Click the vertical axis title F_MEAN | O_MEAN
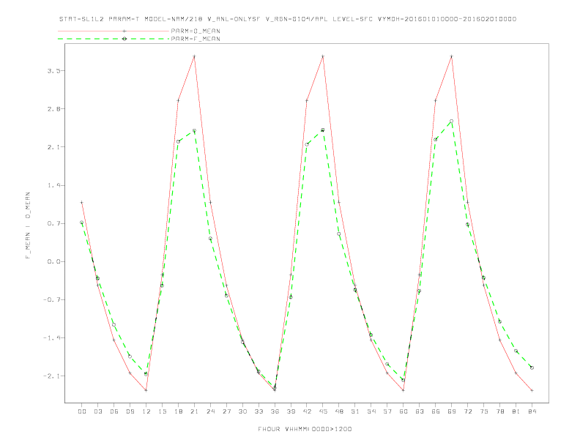Screen dimensions: 580x448 pyautogui.click(x=28, y=225)
